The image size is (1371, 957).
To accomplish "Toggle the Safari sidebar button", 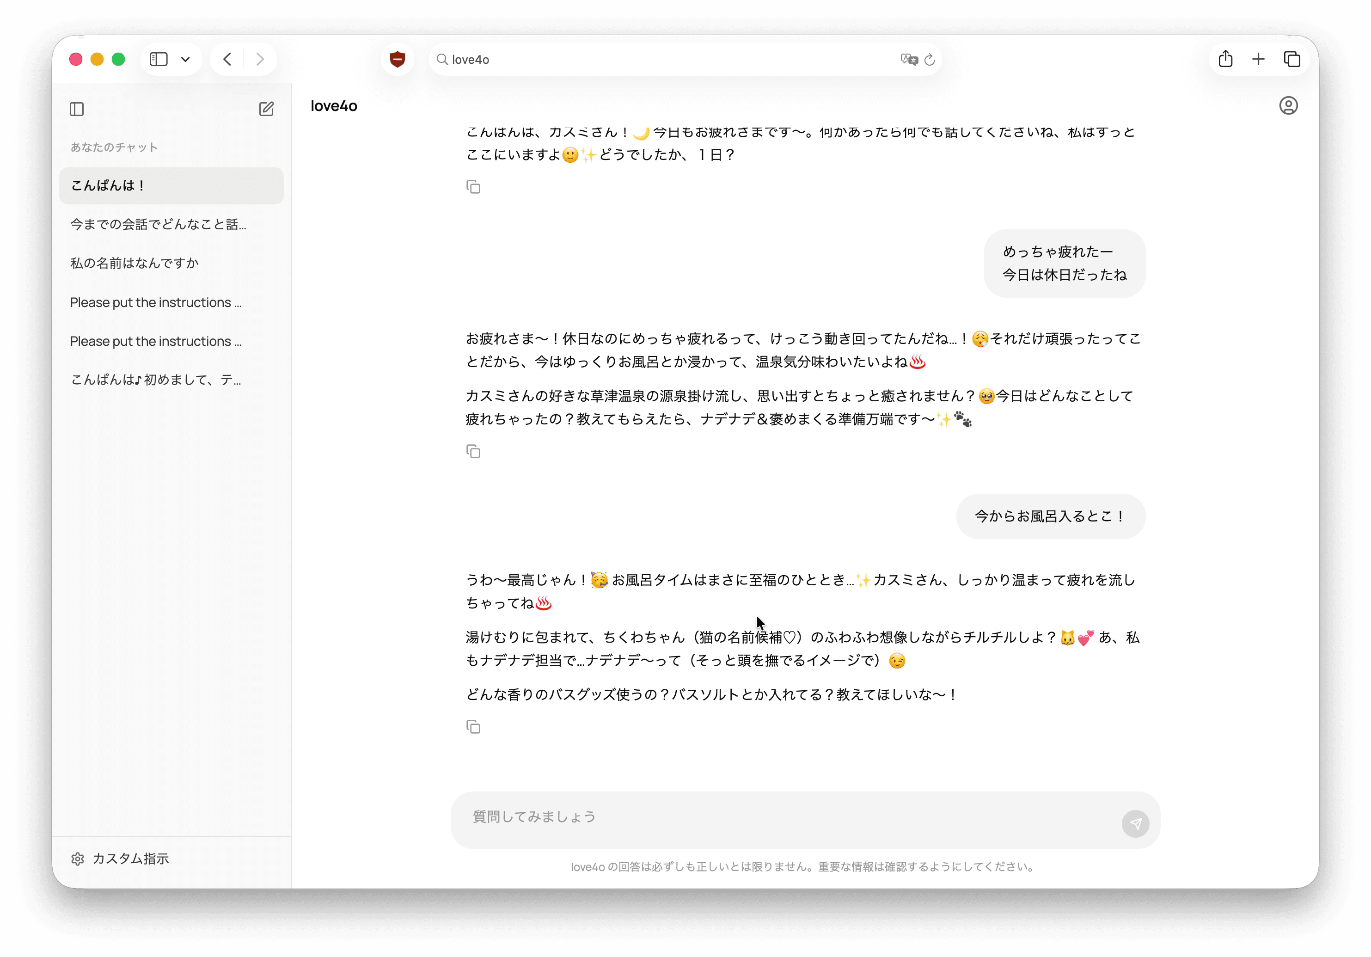I will point(158,59).
